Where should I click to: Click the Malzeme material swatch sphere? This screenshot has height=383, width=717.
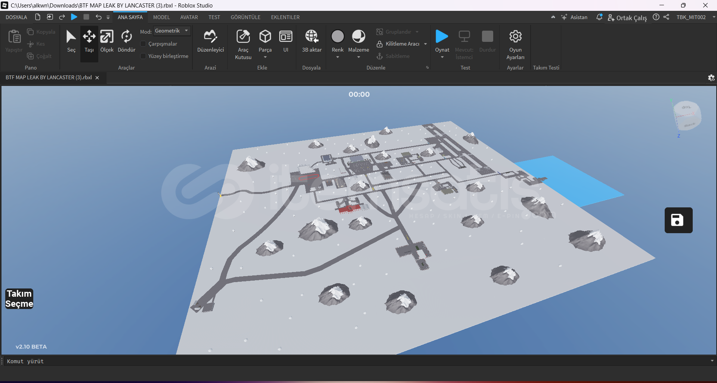pyautogui.click(x=359, y=36)
